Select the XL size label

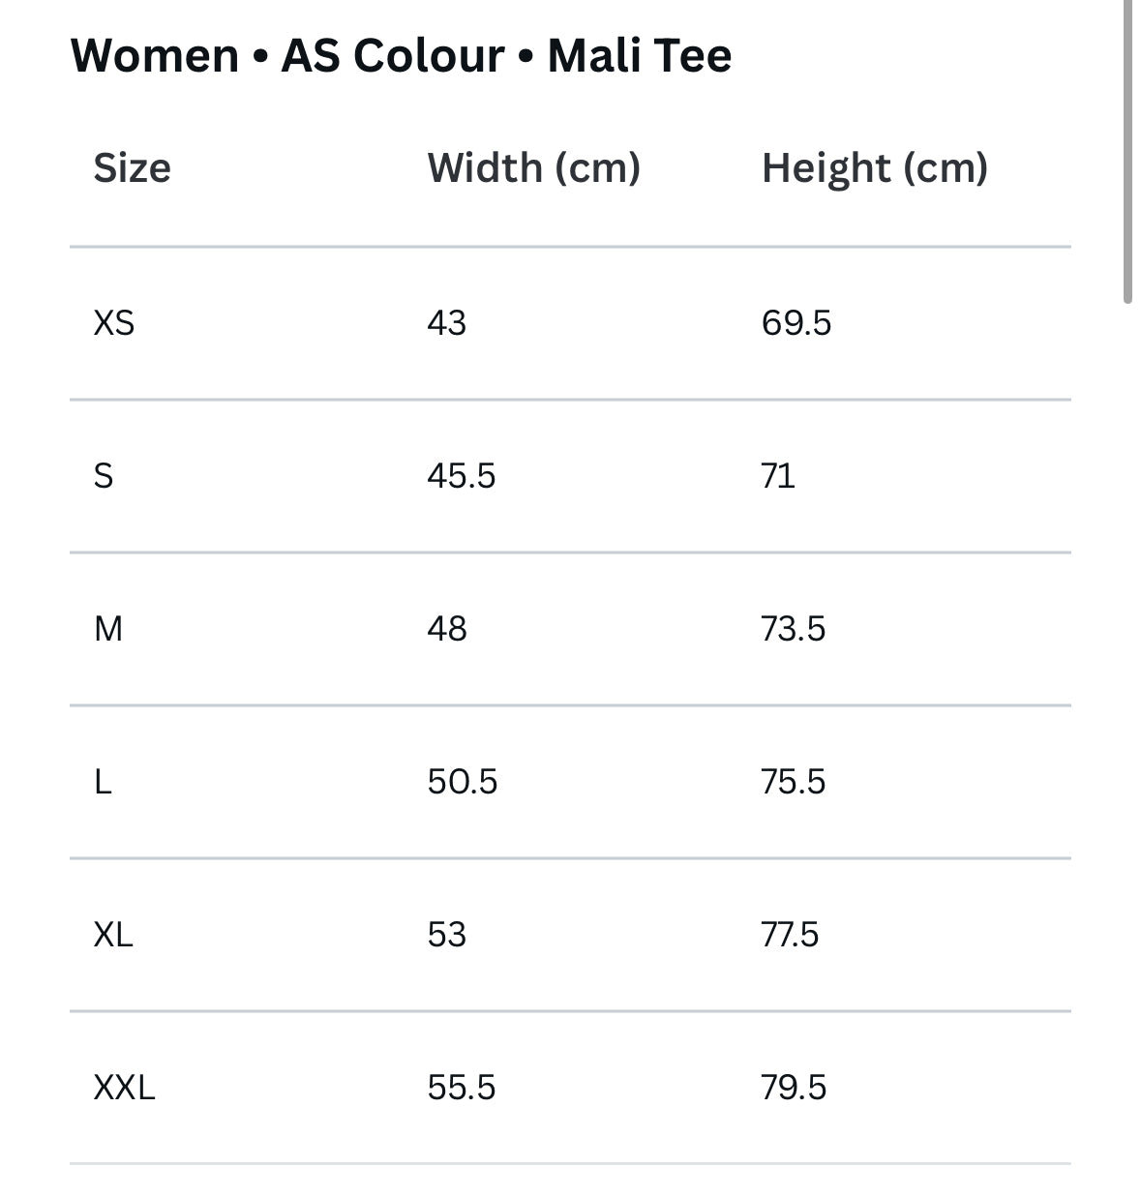click(113, 935)
